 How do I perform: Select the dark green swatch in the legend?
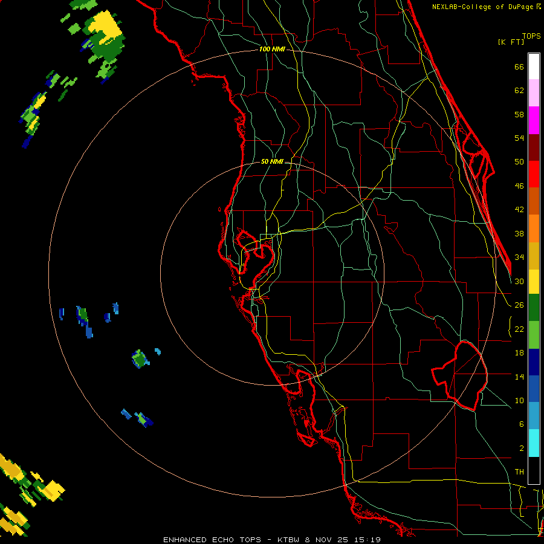coord(534,308)
